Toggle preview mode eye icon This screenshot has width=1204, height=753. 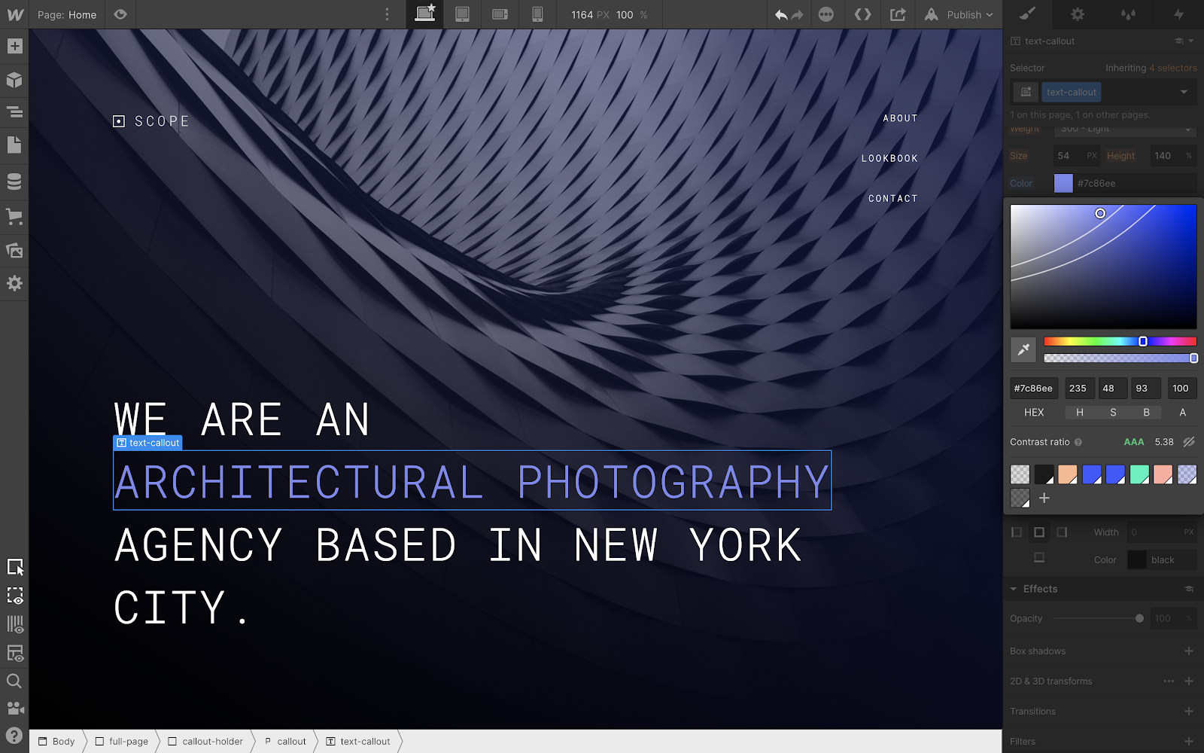point(120,14)
